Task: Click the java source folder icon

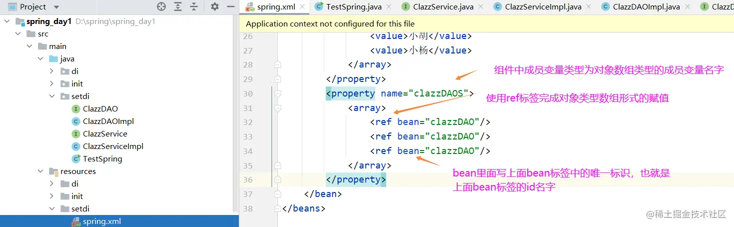Action: (x=54, y=59)
